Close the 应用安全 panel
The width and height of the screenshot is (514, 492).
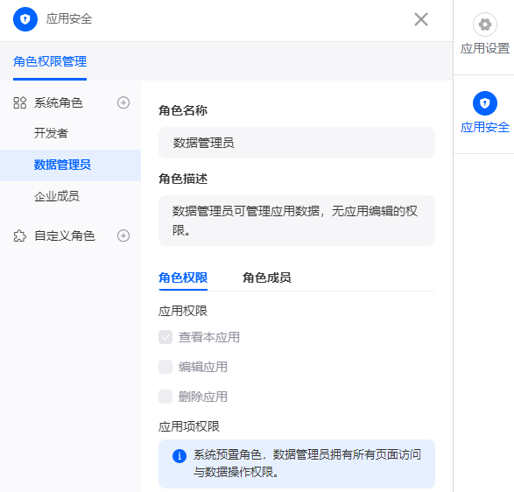[x=421, y=19]
